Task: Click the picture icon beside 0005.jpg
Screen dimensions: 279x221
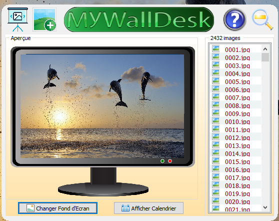Action: (216, 80)
